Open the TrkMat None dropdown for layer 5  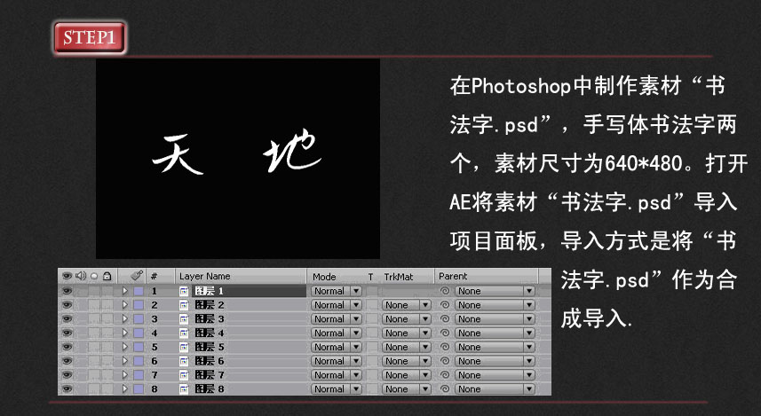click(x=406, y=347)
